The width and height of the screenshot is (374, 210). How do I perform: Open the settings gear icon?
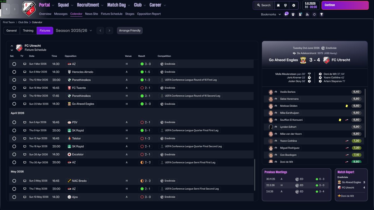(x=294, y=5)
